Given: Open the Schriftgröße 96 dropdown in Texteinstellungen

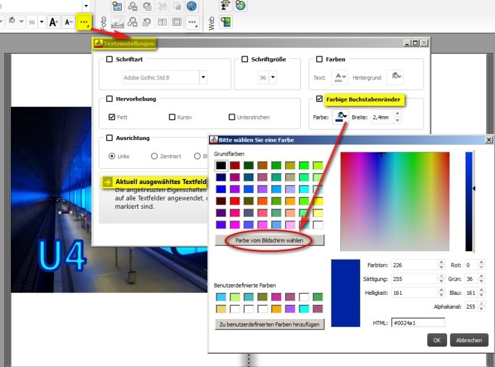Looking at the screenshot, I should click(x=273, y=78).
